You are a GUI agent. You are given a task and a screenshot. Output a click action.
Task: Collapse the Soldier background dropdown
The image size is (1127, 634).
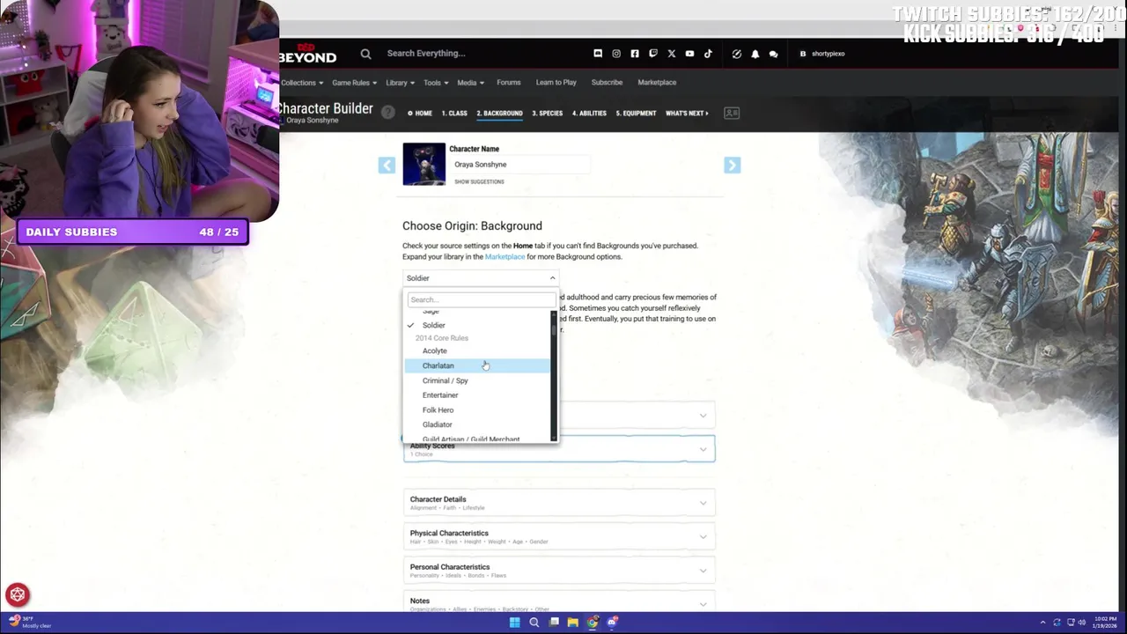pos(480,278)
